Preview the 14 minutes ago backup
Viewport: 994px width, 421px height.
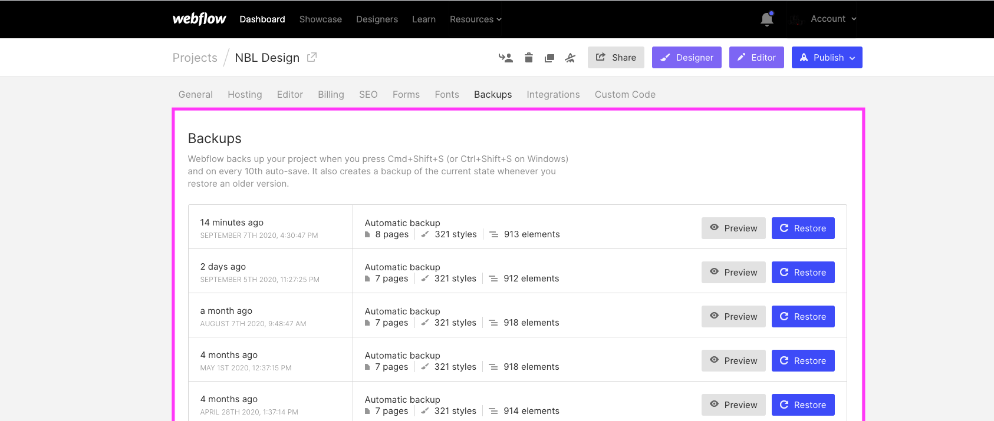[733, 228]
